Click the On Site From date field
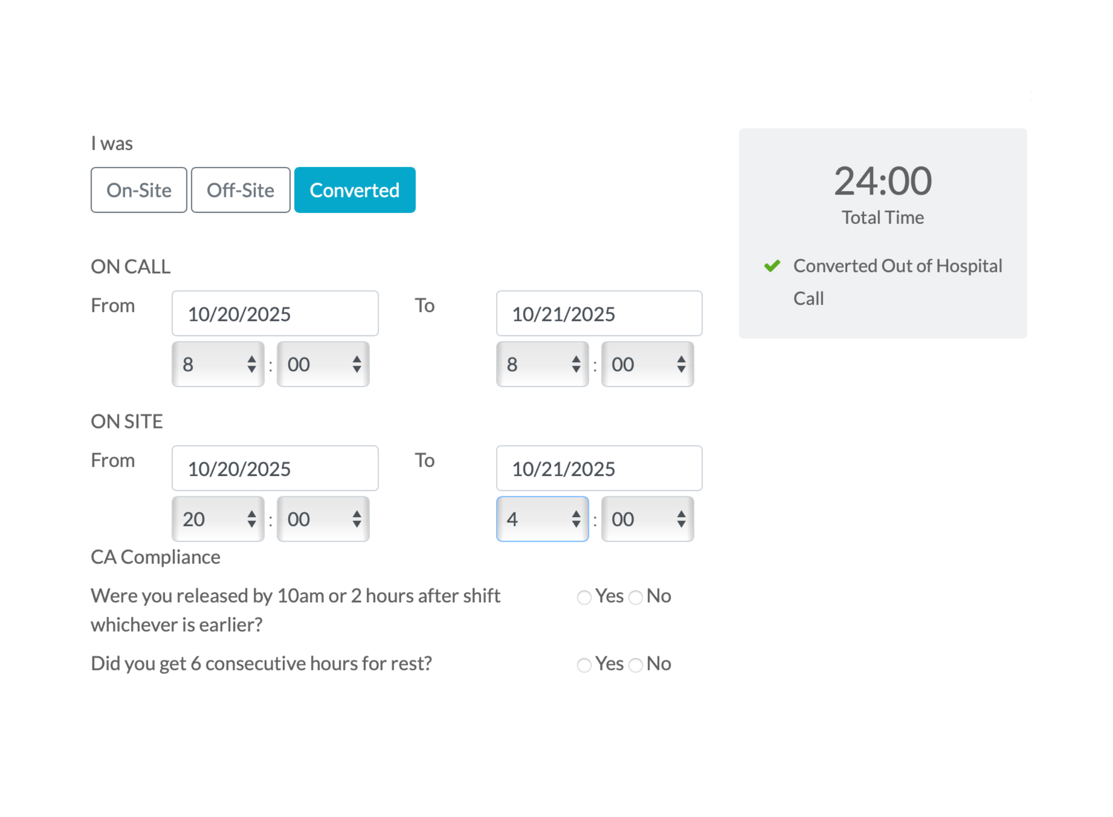Viewport: 1113px width, 817px height. click(x=275, y=468)
